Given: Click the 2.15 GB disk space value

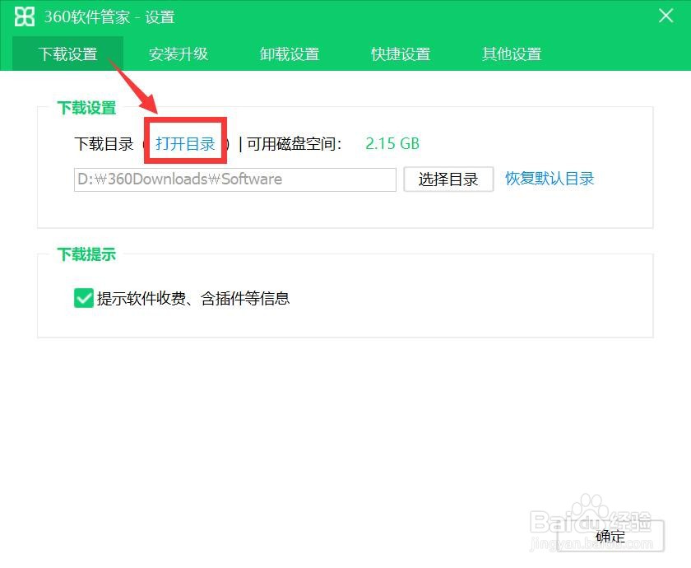Looking at the screenshot, I should (x=392, y=142).
